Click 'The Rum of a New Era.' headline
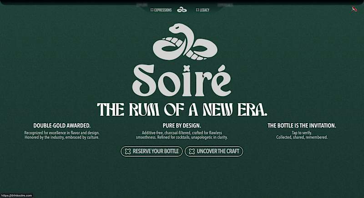The height and width of the screenshot is (198, 364). (x=182, y=109)
